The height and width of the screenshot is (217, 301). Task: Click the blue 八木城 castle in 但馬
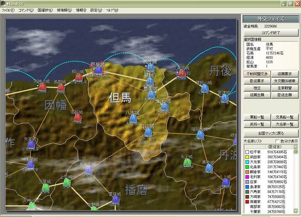[133, 119]
